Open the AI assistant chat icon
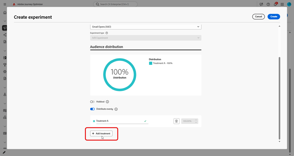The height and width of the screenshot is (156, 294). point(261,4)
